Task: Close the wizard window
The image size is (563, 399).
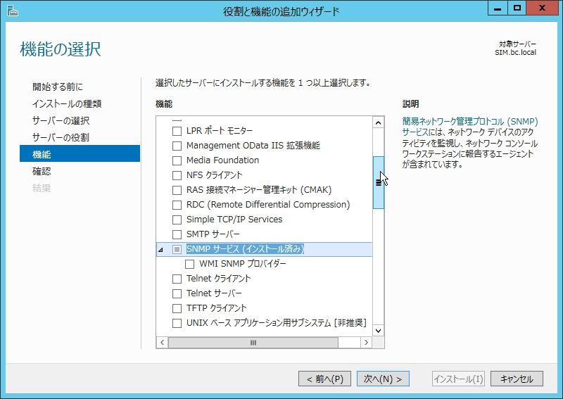Action: click(542, 8)
